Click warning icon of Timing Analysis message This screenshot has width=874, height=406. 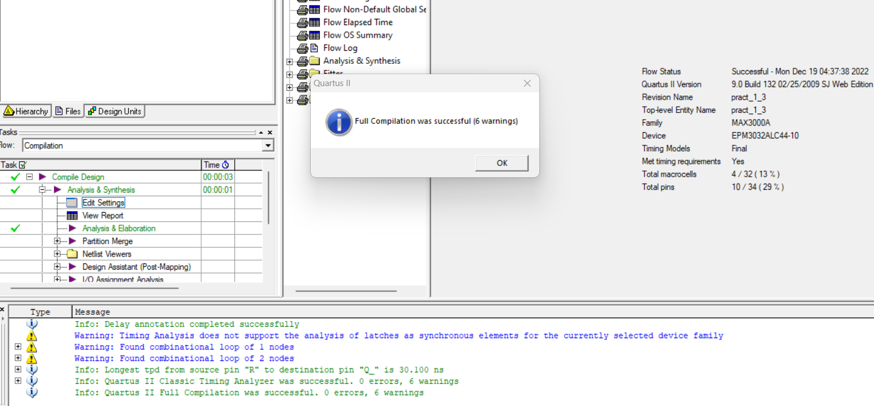pyautogui.click(x=32, y=336)
